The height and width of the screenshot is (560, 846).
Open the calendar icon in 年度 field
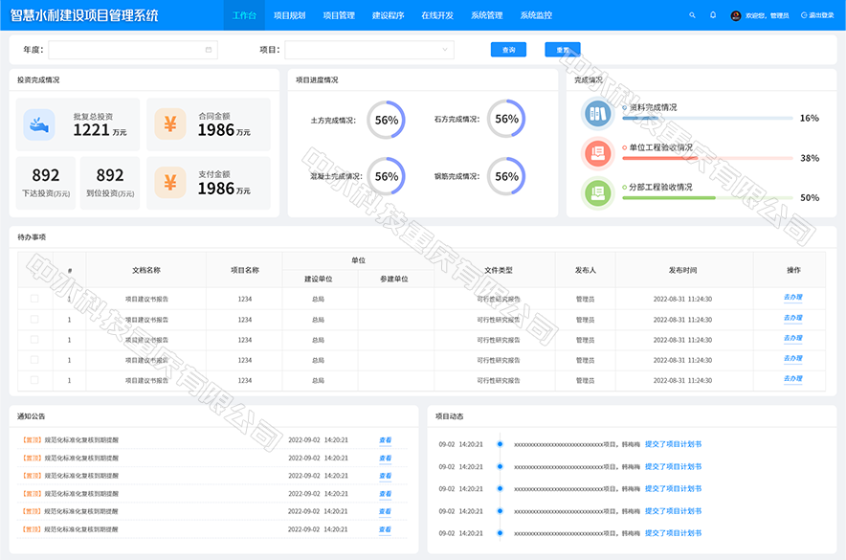(x=209, y=50)
